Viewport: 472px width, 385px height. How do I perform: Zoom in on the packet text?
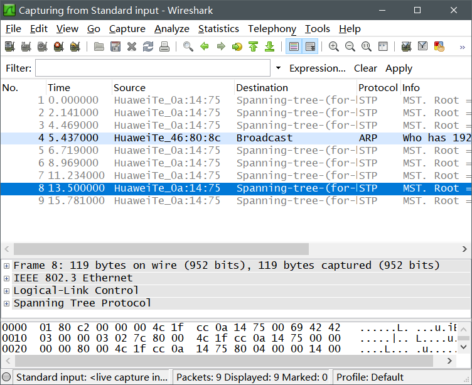pyautogui.click(x=333, y=46)
